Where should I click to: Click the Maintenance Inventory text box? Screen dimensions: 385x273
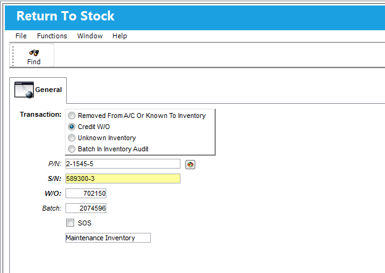[108, 238]
